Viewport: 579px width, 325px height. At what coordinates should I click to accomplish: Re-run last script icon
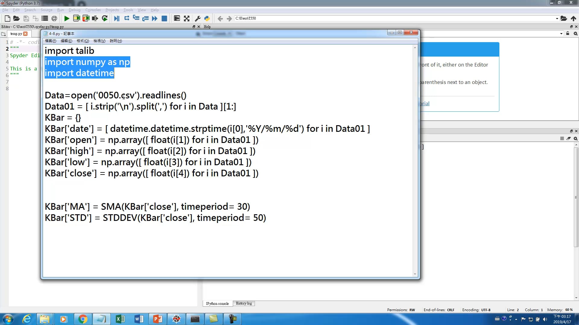click(105, 18)
